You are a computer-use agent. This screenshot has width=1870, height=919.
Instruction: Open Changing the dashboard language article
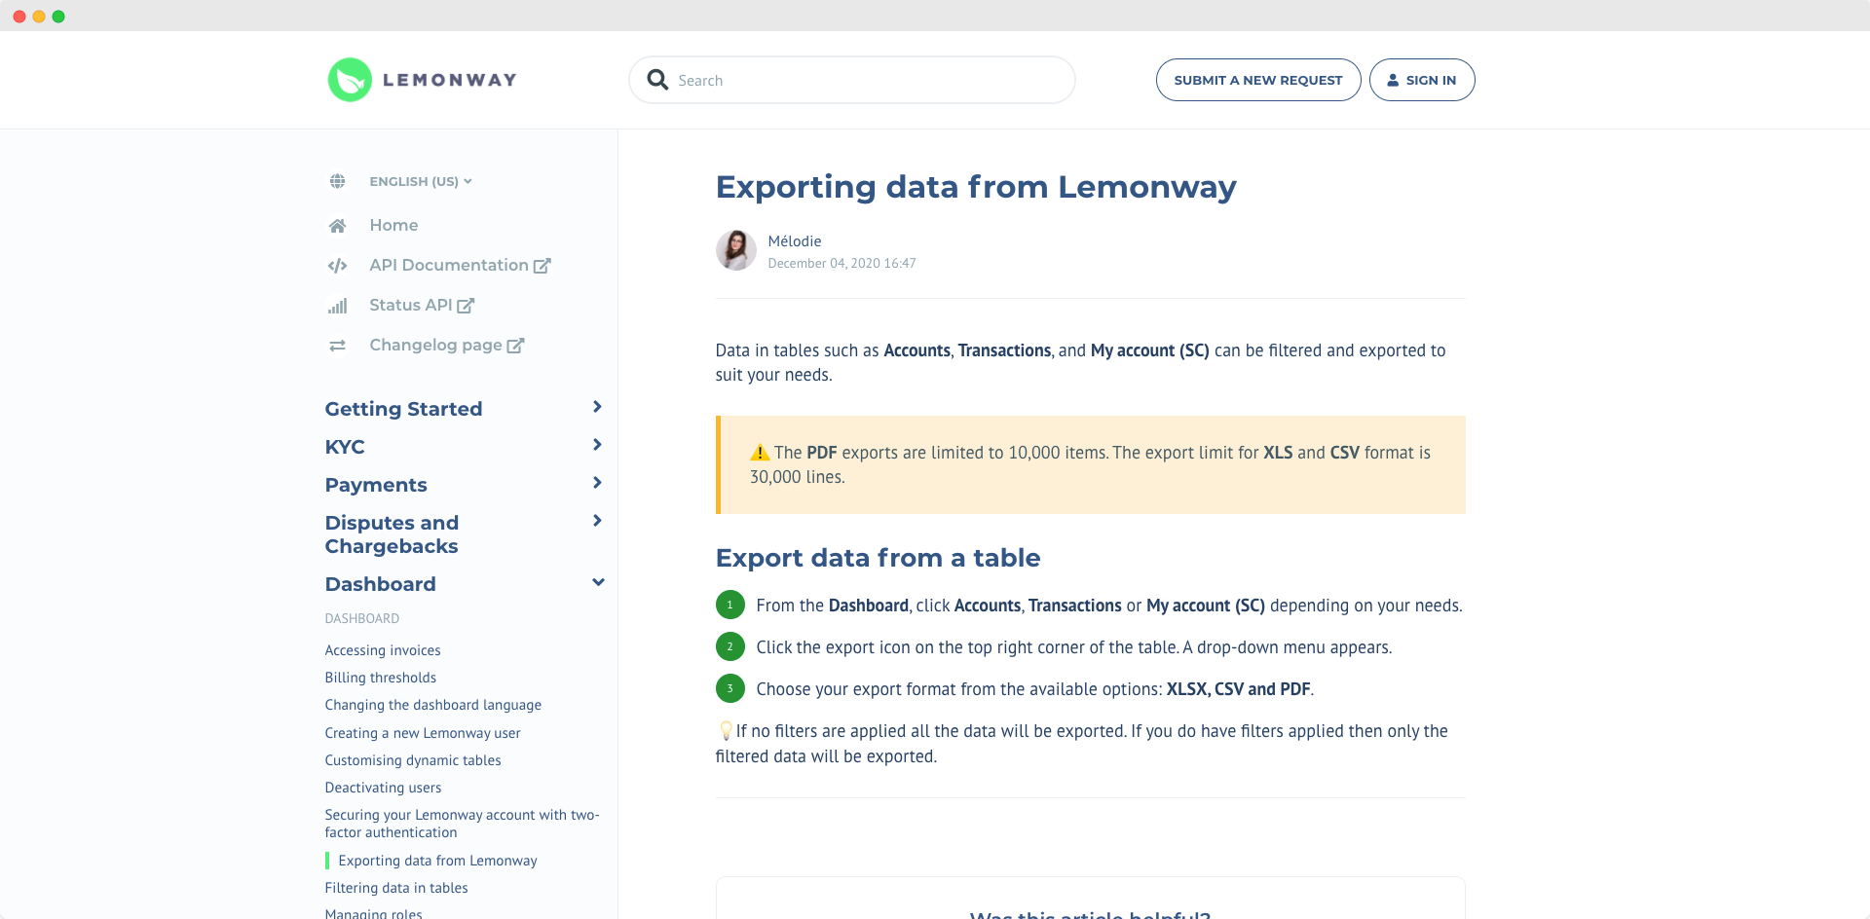tap(433, 705)
